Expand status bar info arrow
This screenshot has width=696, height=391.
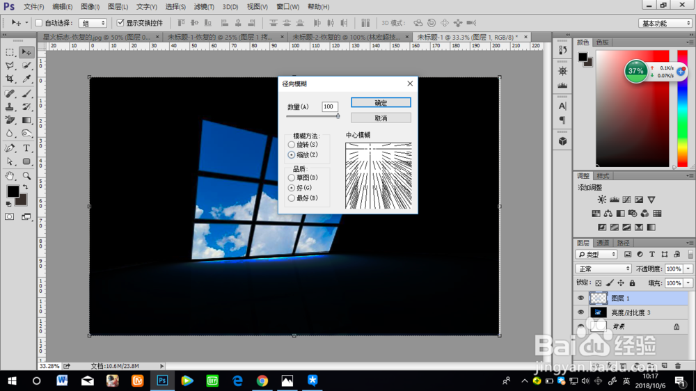tap(161, 366)
